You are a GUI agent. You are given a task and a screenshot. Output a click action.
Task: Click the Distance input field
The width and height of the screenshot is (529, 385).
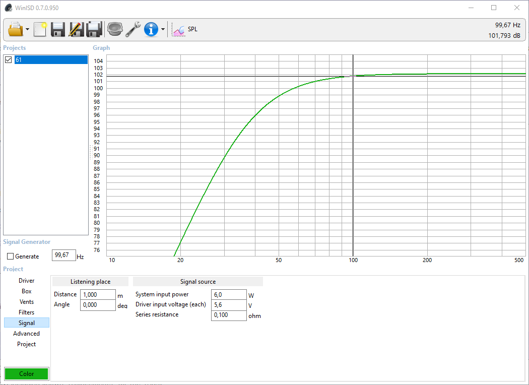coord(98,295)
